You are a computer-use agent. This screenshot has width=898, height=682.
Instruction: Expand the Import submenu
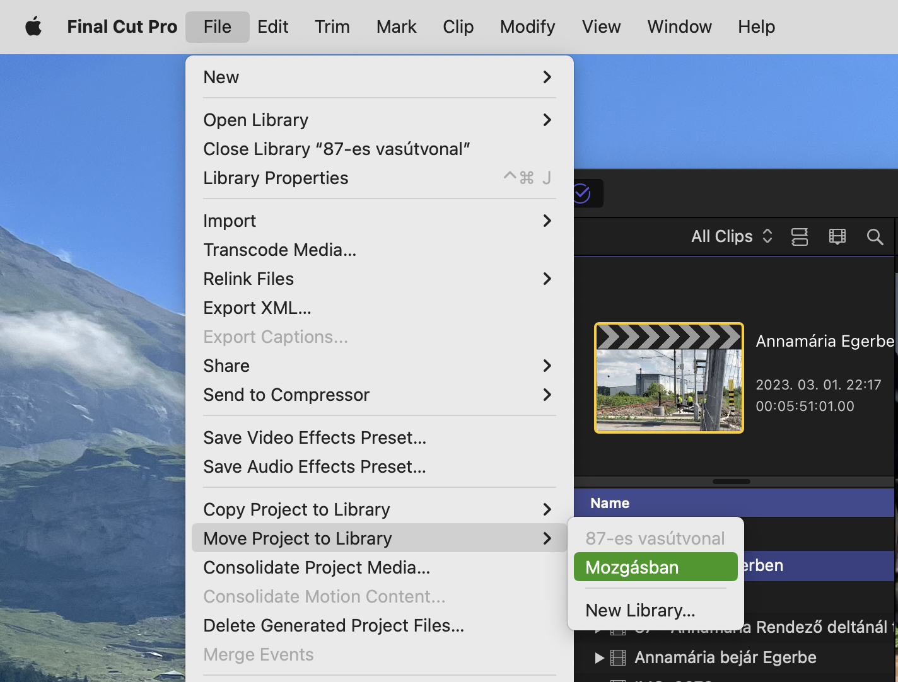tap(380, 221)
